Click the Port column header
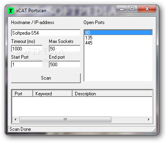167x143 pixels. (x=22, y=94)
